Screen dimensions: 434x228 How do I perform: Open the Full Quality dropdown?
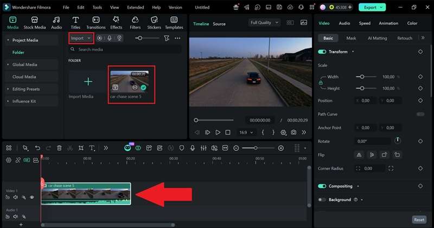coord(264,23)
